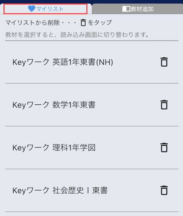The image size is (183, 216).
Task: Select the Keyワーク 英語1年東書(NH) textbook
Action: point(92,62)
